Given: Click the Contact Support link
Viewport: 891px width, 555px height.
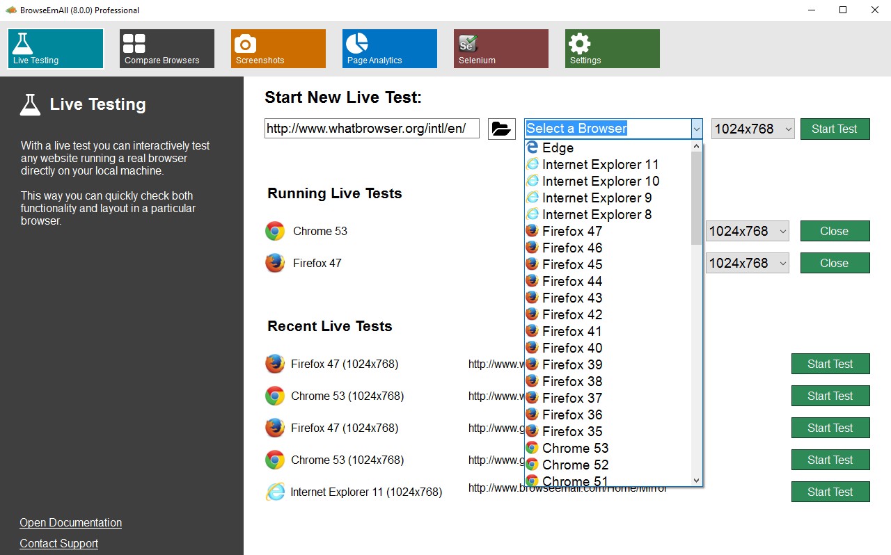Looking at the screenshot, I should pos(58,543).
